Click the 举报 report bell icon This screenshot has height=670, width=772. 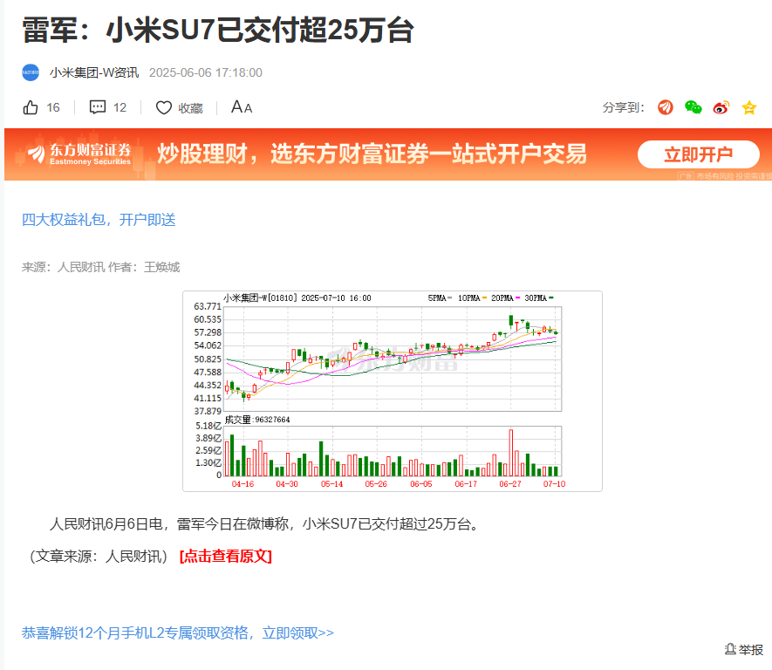pos(730,649)
